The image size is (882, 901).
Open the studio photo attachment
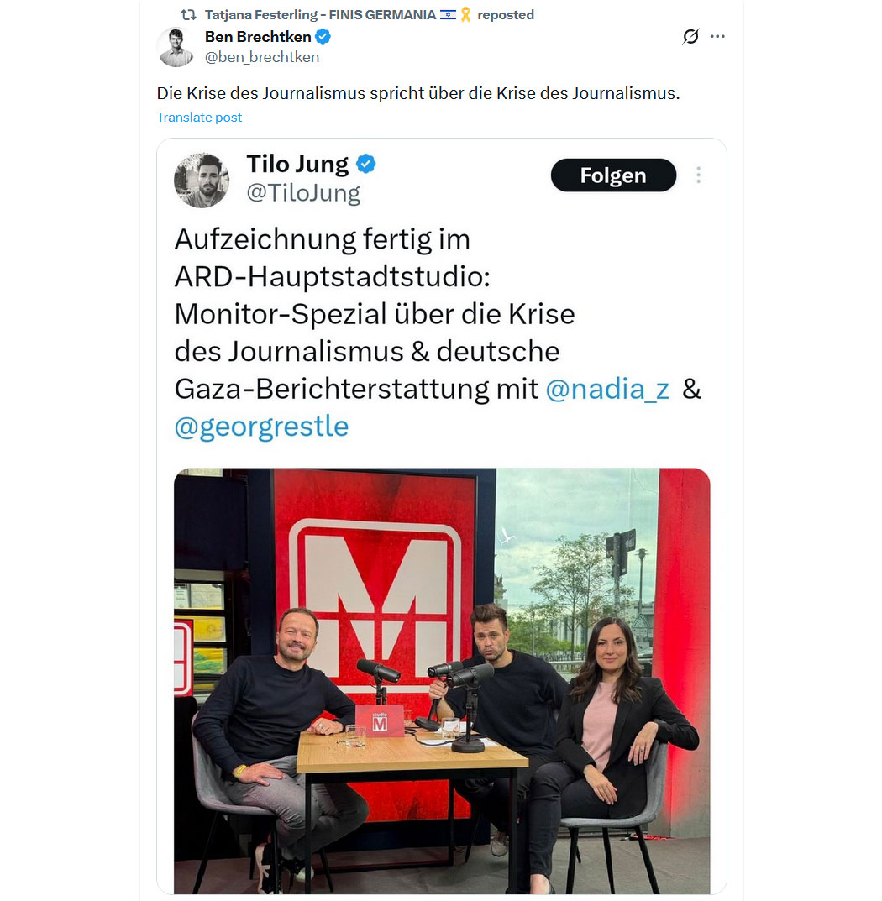pos(442,681)
